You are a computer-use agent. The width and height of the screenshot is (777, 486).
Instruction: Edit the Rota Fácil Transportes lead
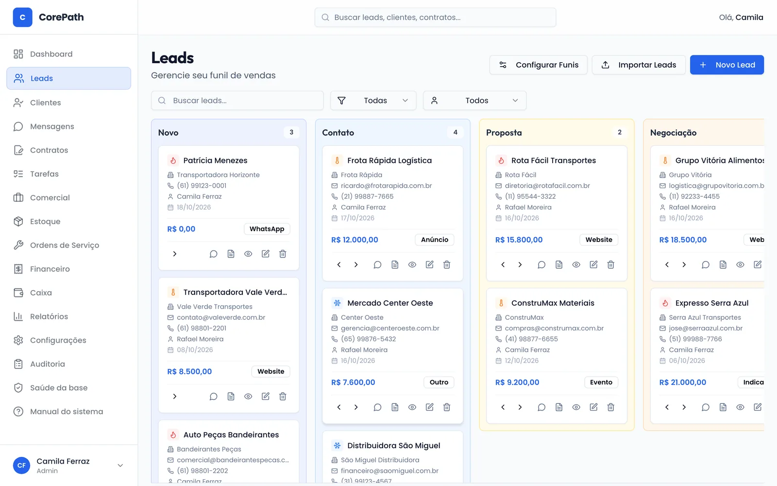point(593,264)
